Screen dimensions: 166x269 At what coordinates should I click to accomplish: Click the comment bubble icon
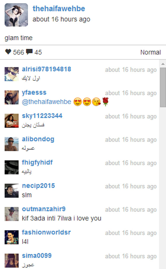point(29,52)
